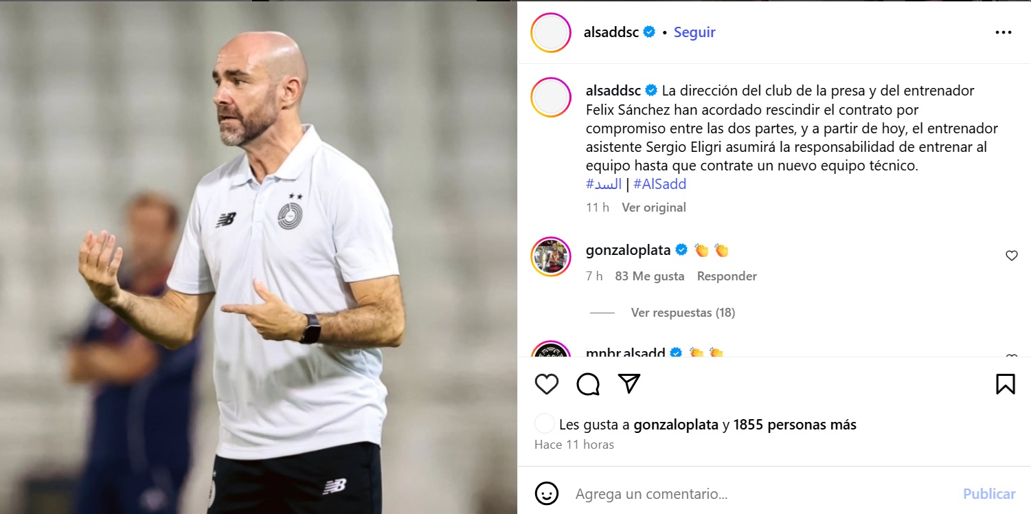The image size is (1031, 514).
Task: Click the verified badge next to alsaddsc header
Action: (x=649, y=32)
